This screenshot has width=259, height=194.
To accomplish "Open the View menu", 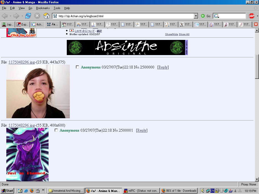I will [21, 8].
